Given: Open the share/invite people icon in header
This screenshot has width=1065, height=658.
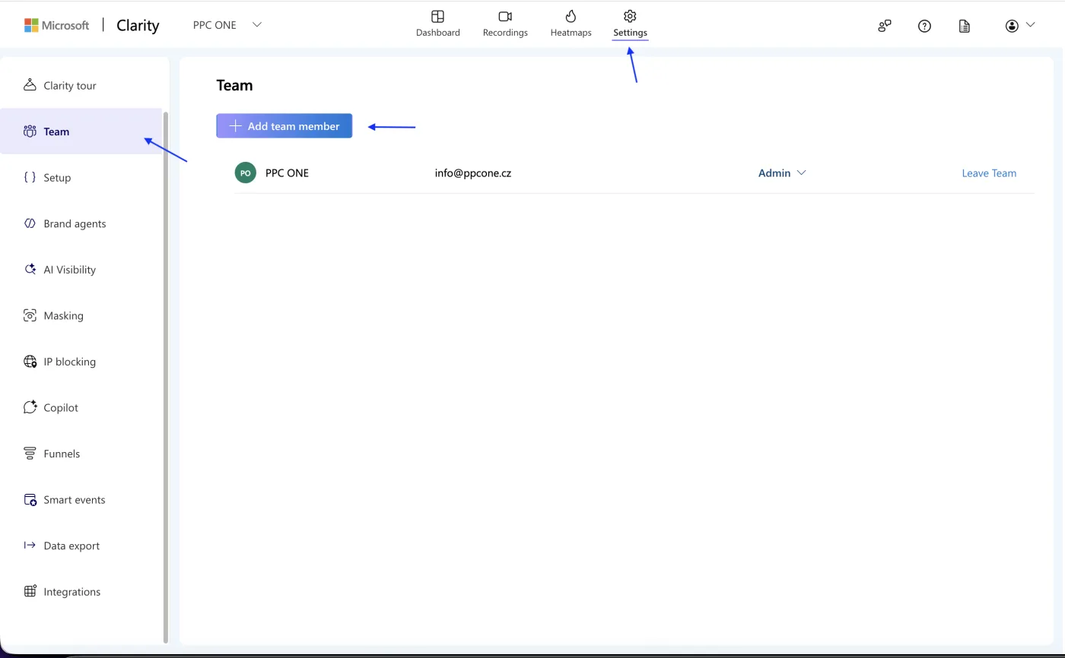Looking at the screenshot, I should [884, 26].
